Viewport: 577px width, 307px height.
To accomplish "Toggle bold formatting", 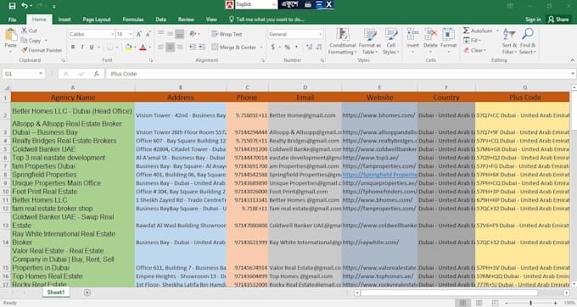I will click(x=73, y=47).
